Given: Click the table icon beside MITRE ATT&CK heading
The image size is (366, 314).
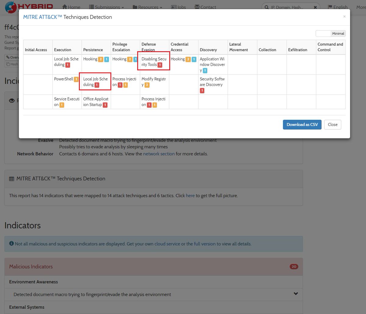Looking at the screenshot, I should point(12,179).
